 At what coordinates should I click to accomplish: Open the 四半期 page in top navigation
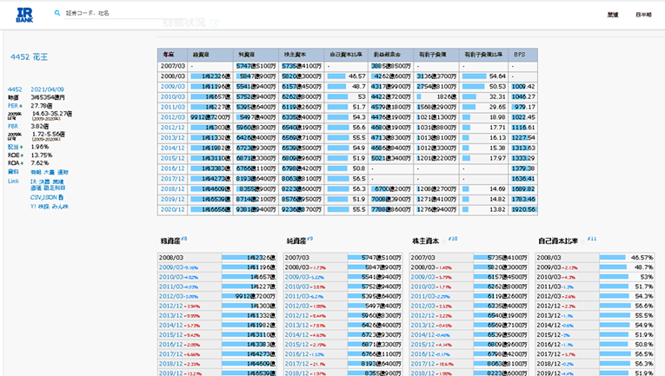(x=643, y=15)
